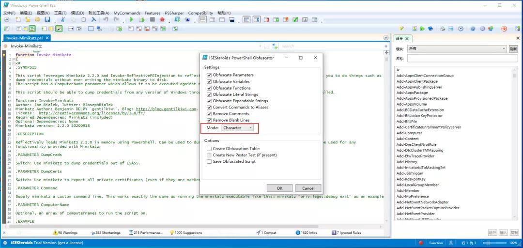This screenshot has width=523, height=248.
Task: Click the red Debug bug icon
Action: coord(162,20)
